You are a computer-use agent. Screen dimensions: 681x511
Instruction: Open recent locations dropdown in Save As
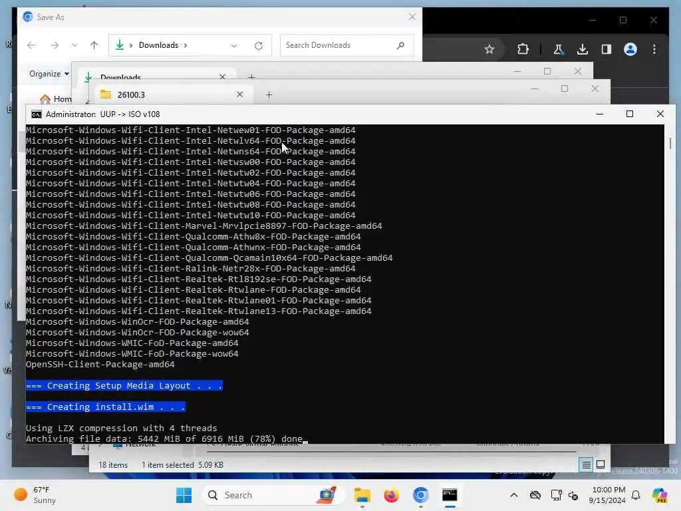tap(74, 45)
